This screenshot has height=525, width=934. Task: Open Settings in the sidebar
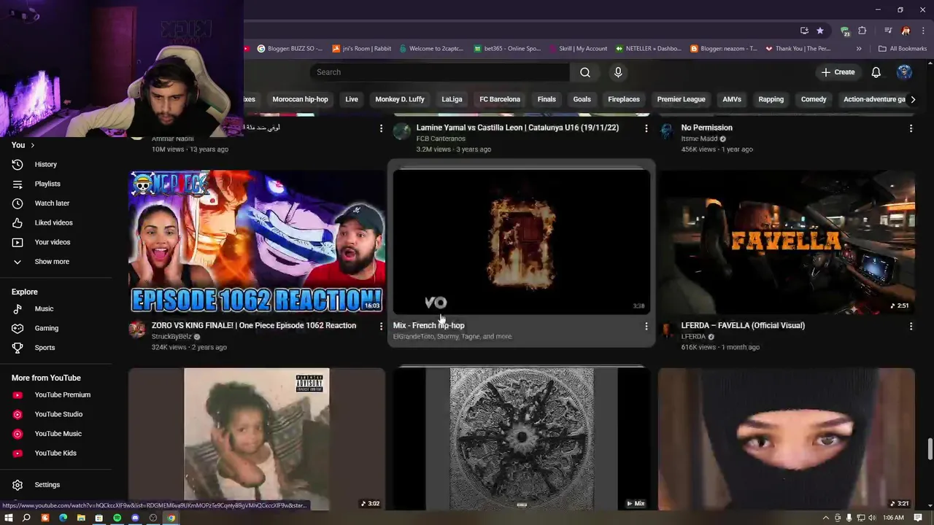(55, 485)
